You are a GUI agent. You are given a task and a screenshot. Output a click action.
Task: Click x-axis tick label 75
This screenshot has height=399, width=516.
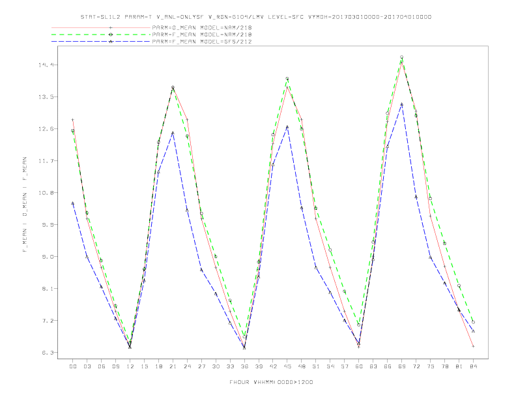coord(431,366)
